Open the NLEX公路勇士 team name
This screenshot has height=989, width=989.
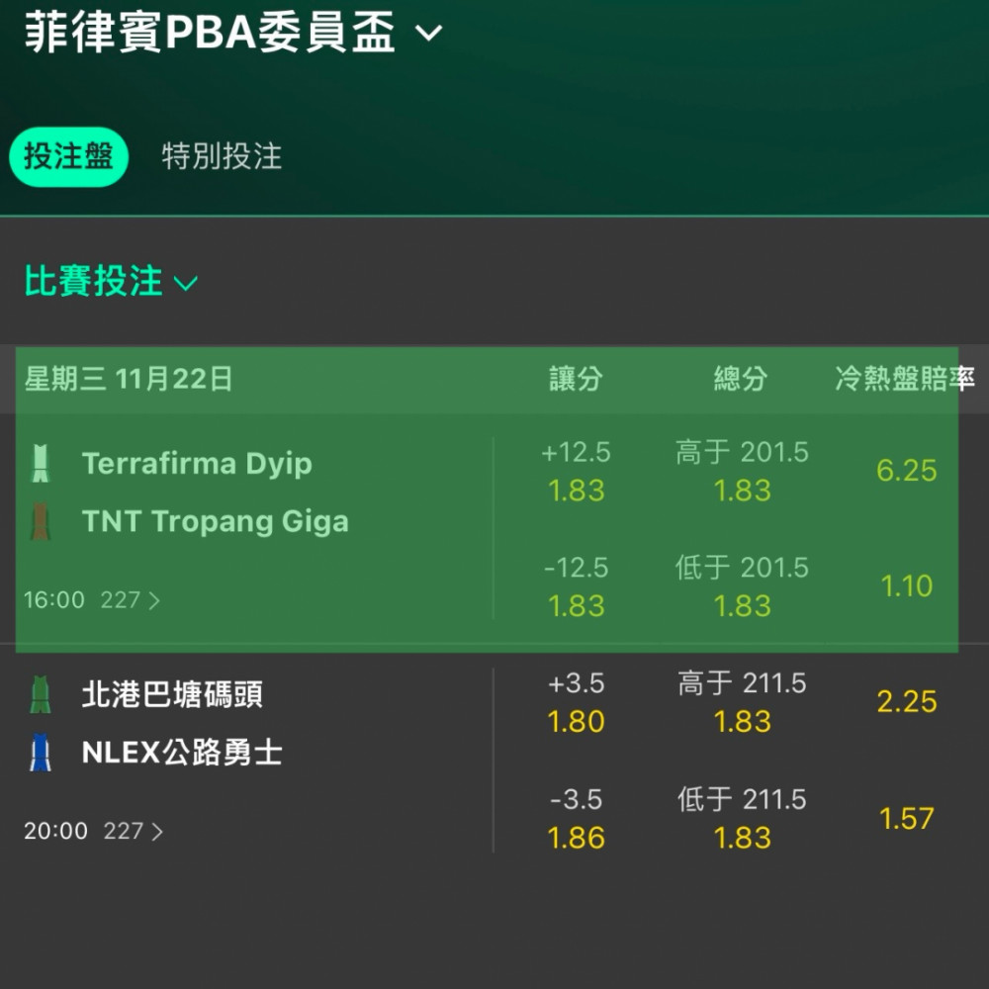tap(182, 753)
